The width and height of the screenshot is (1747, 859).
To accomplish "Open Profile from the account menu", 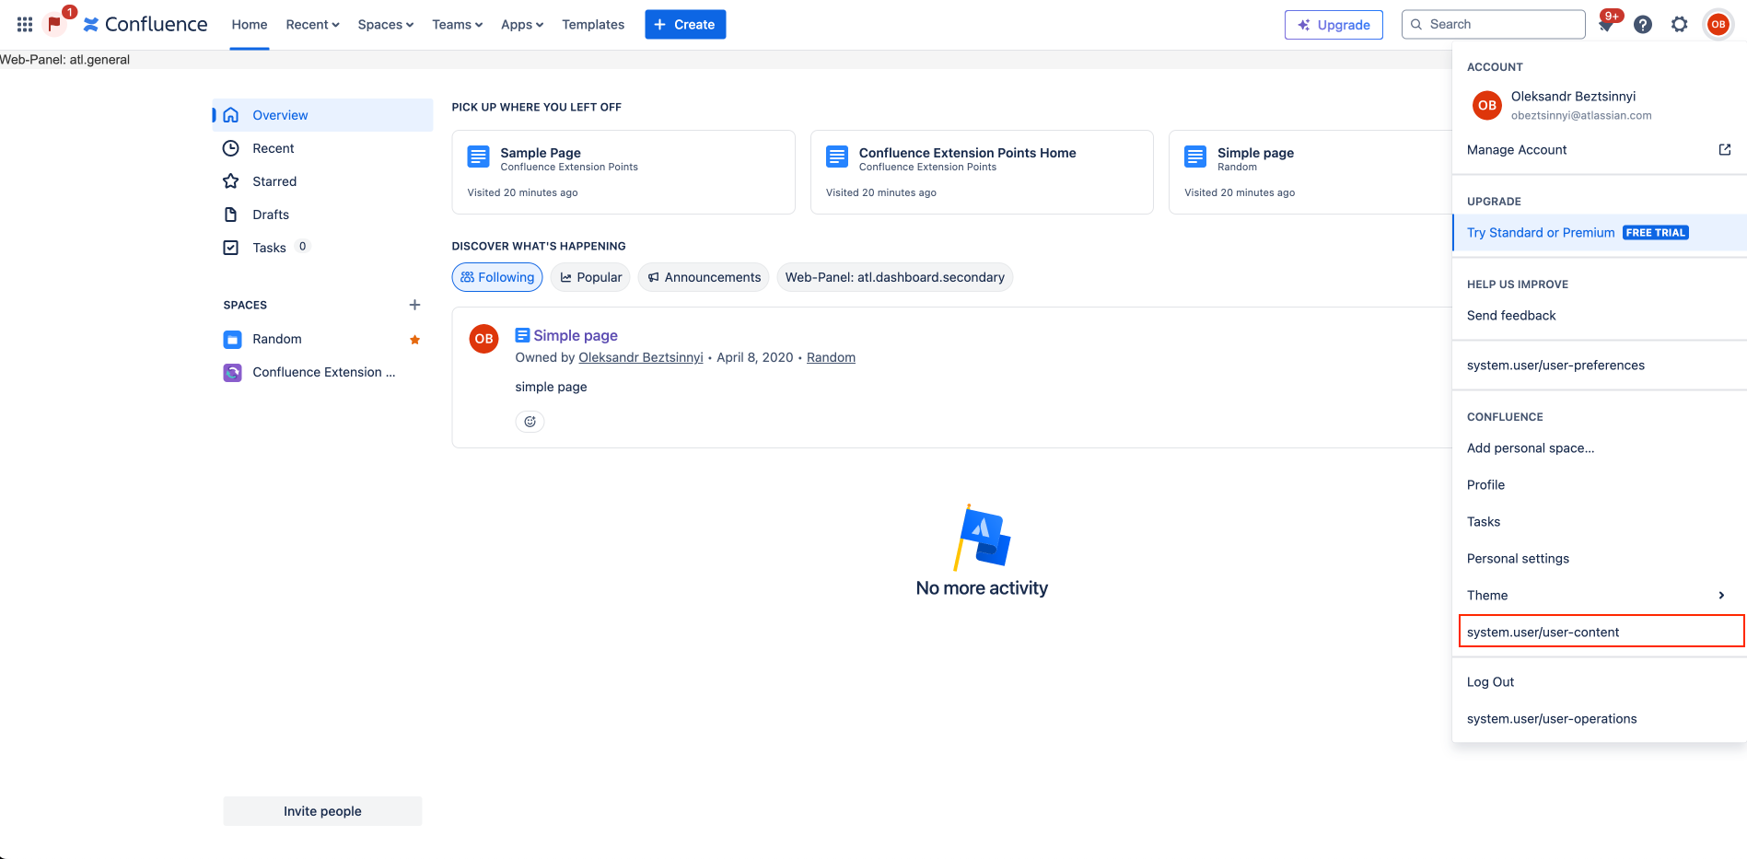I will tap(1600, 485).
